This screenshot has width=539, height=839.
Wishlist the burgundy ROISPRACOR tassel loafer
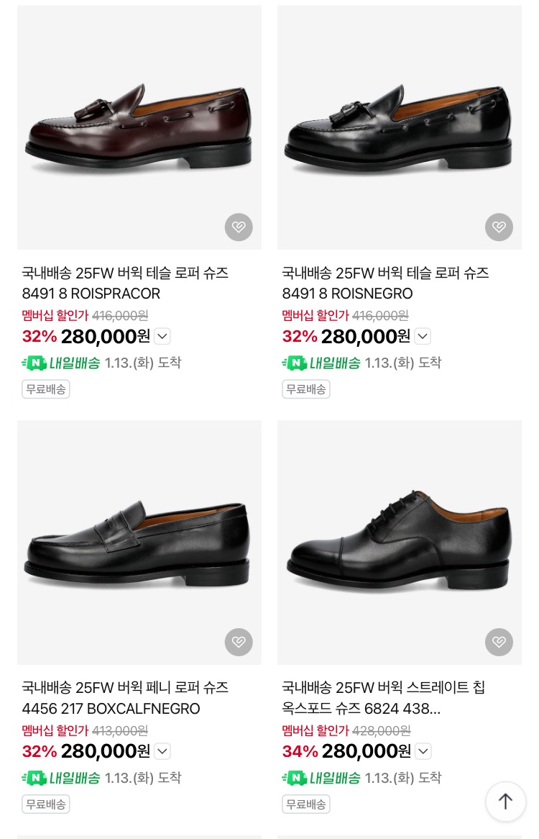(239, 227)
